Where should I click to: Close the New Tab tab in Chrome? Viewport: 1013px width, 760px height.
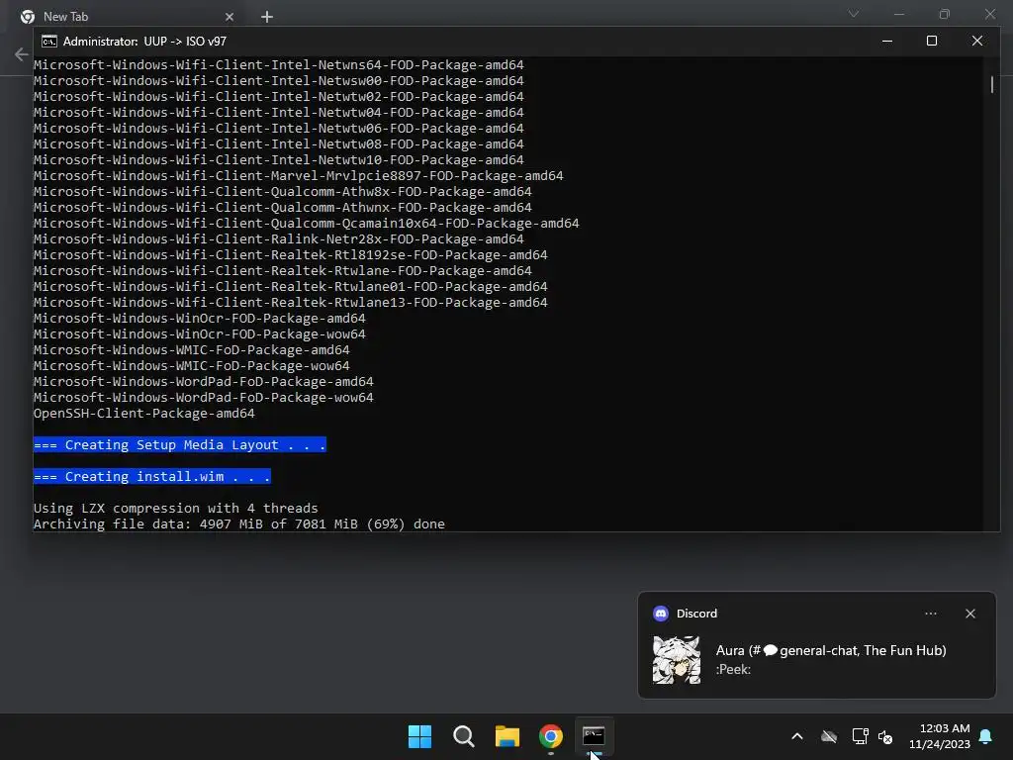[230, 17]
